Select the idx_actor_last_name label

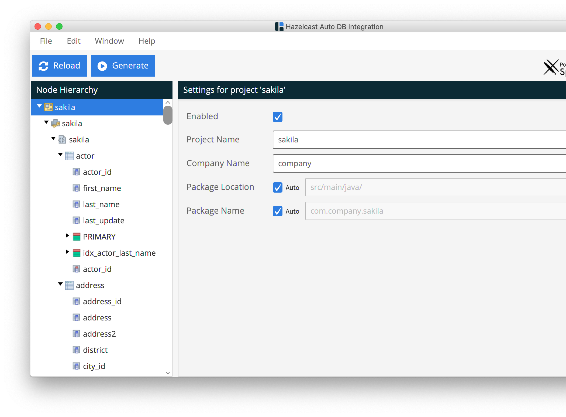tap(119, 253)
